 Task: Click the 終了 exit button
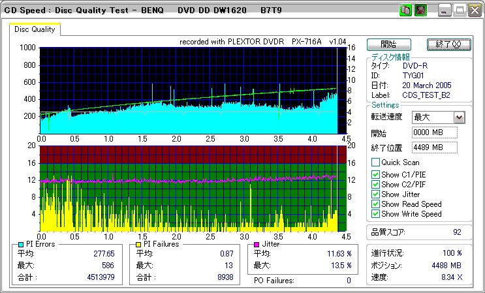point(448,44)
